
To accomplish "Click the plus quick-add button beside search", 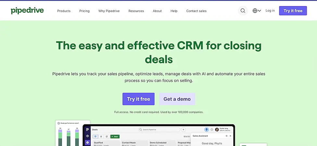I will (x=184, y=130).
